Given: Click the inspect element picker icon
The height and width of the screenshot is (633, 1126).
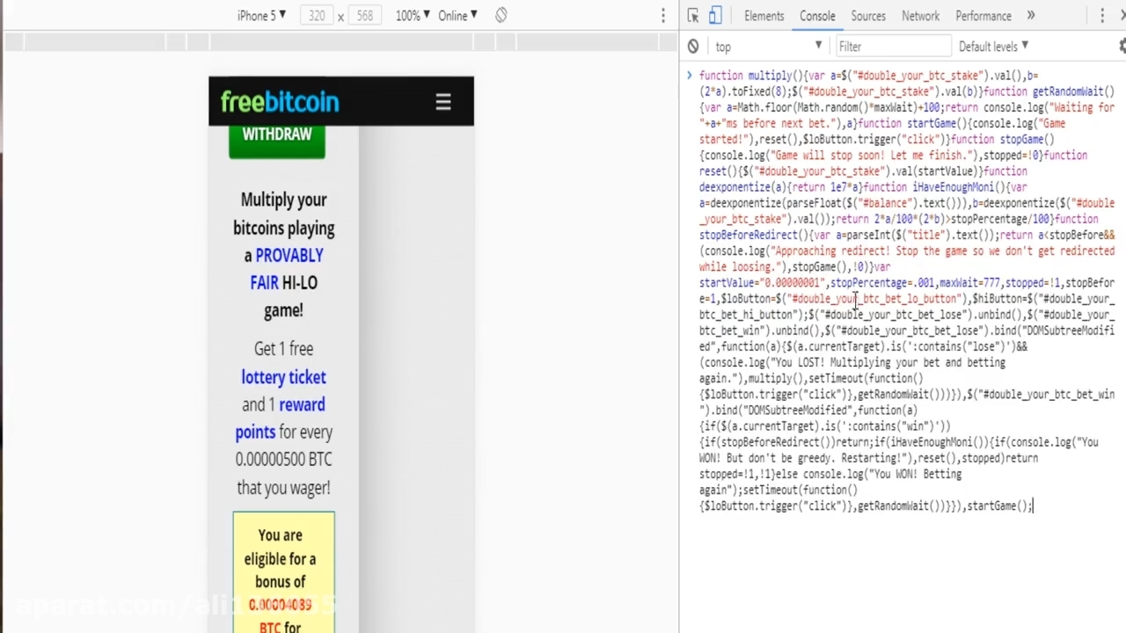Looking at the screenshot, I should pos(693,16).
